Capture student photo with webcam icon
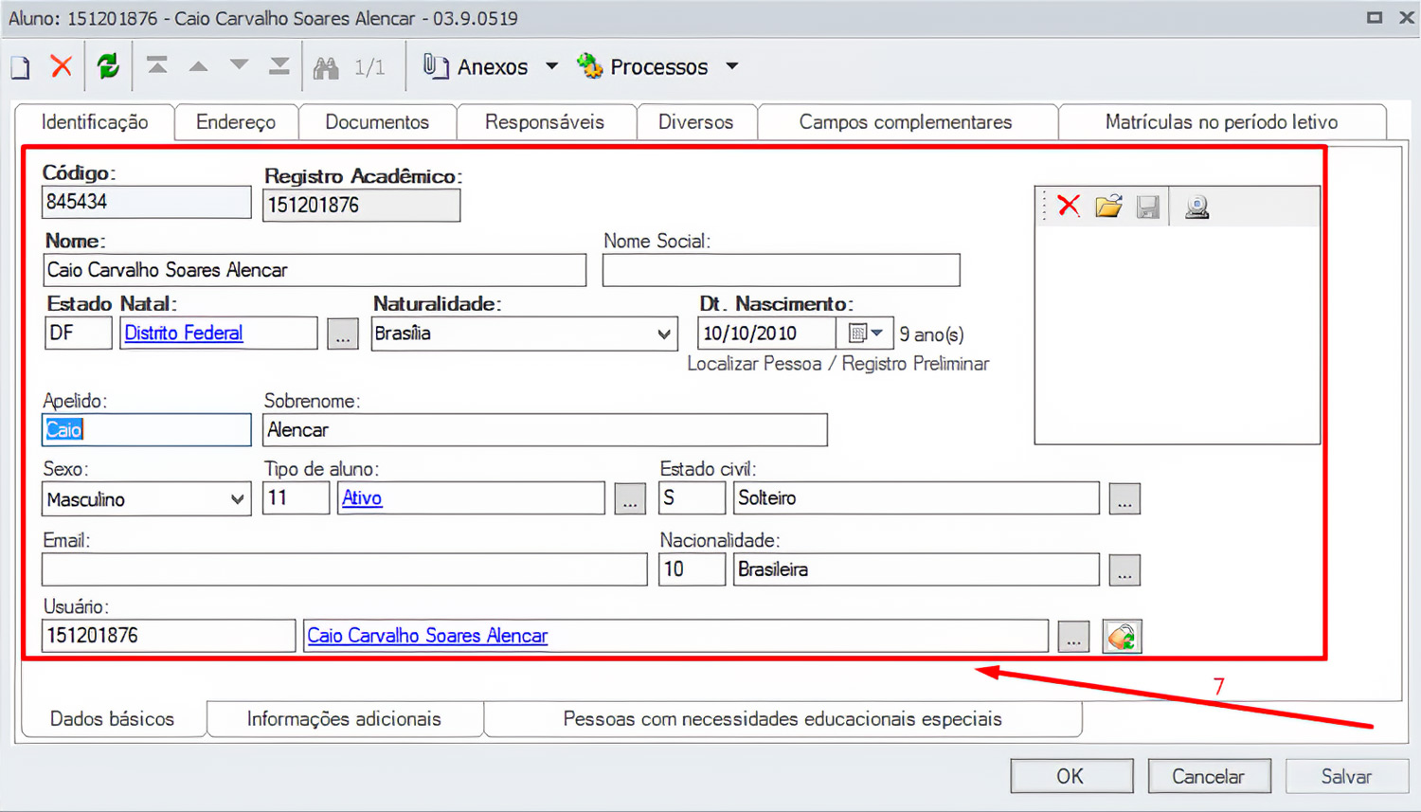 [1197, 207]
